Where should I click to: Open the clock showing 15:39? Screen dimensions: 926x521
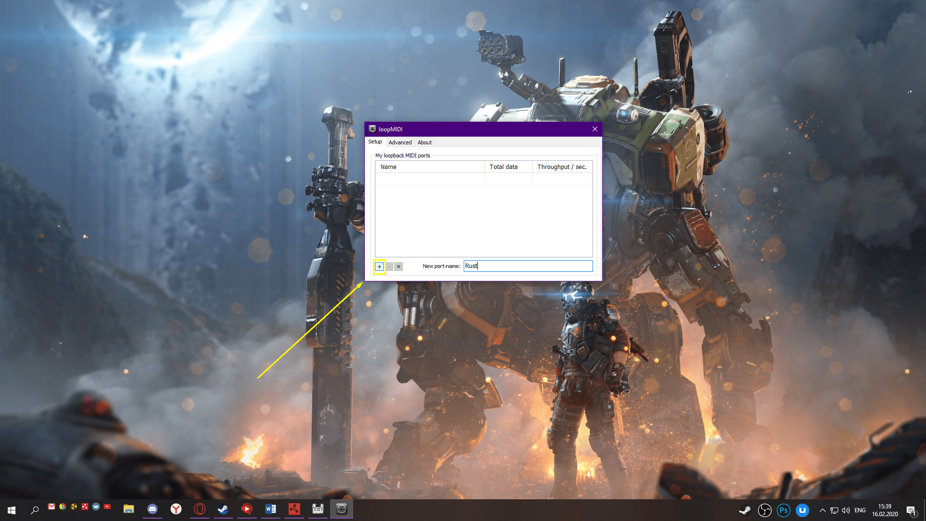tap(885, 510)
